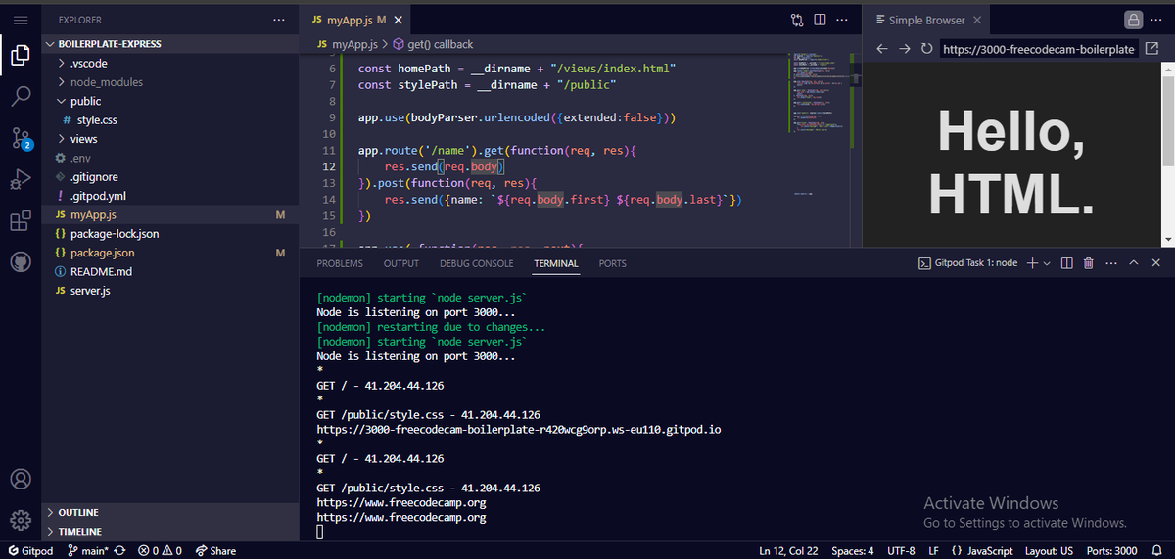Image resolution: width=1175 pixels, height=559 pixels.
Task: Select the myApp.js editor tab
Action: coord(355,20)
